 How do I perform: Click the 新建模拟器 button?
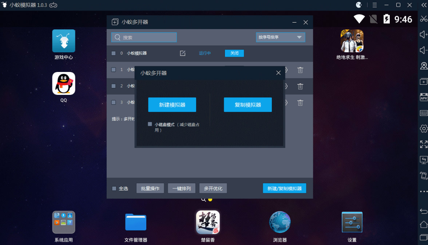point(172,104)
